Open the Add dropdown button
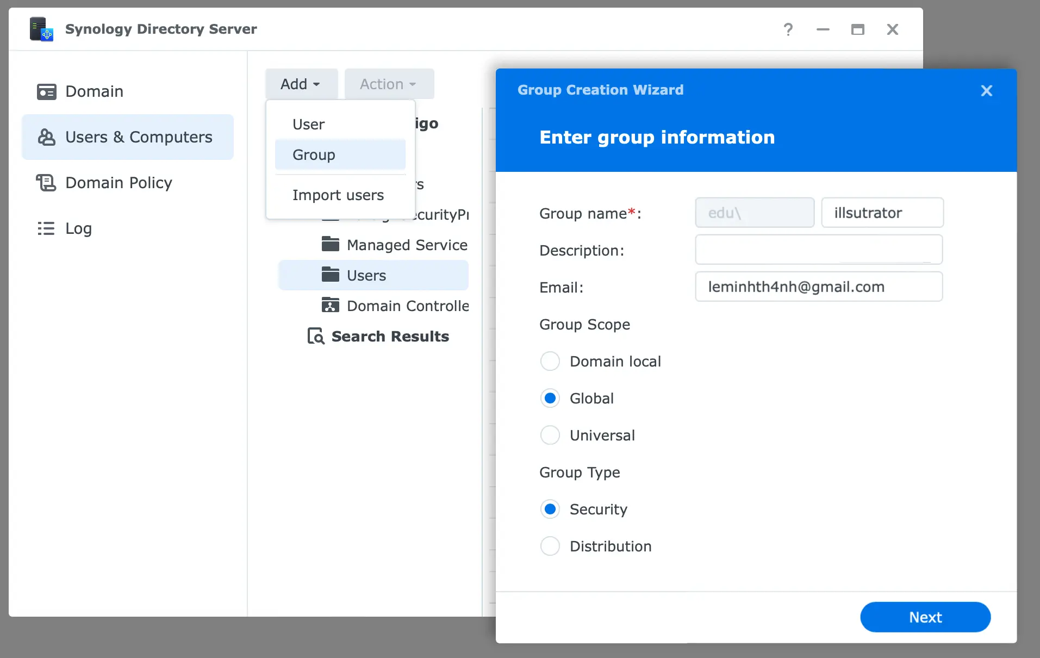The width and height of the screenshot is (1040, 658). click(301, 84)
